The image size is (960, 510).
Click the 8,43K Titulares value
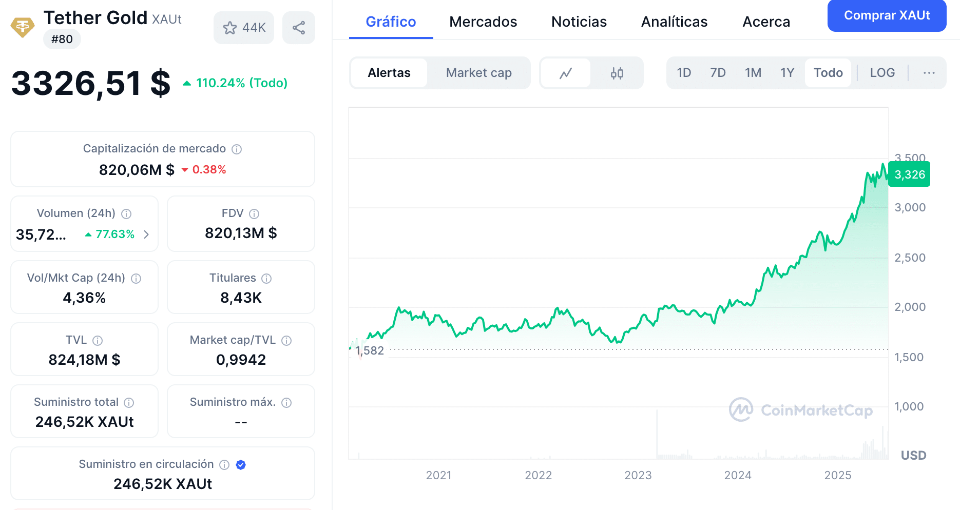coord(241,298)
